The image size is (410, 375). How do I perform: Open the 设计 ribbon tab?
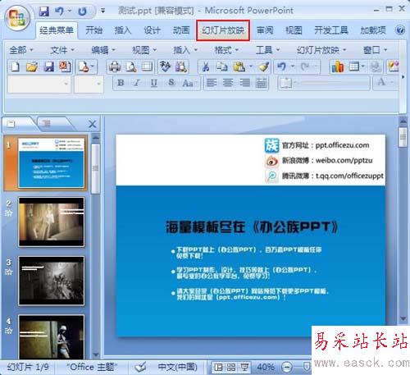coord(152,30)
